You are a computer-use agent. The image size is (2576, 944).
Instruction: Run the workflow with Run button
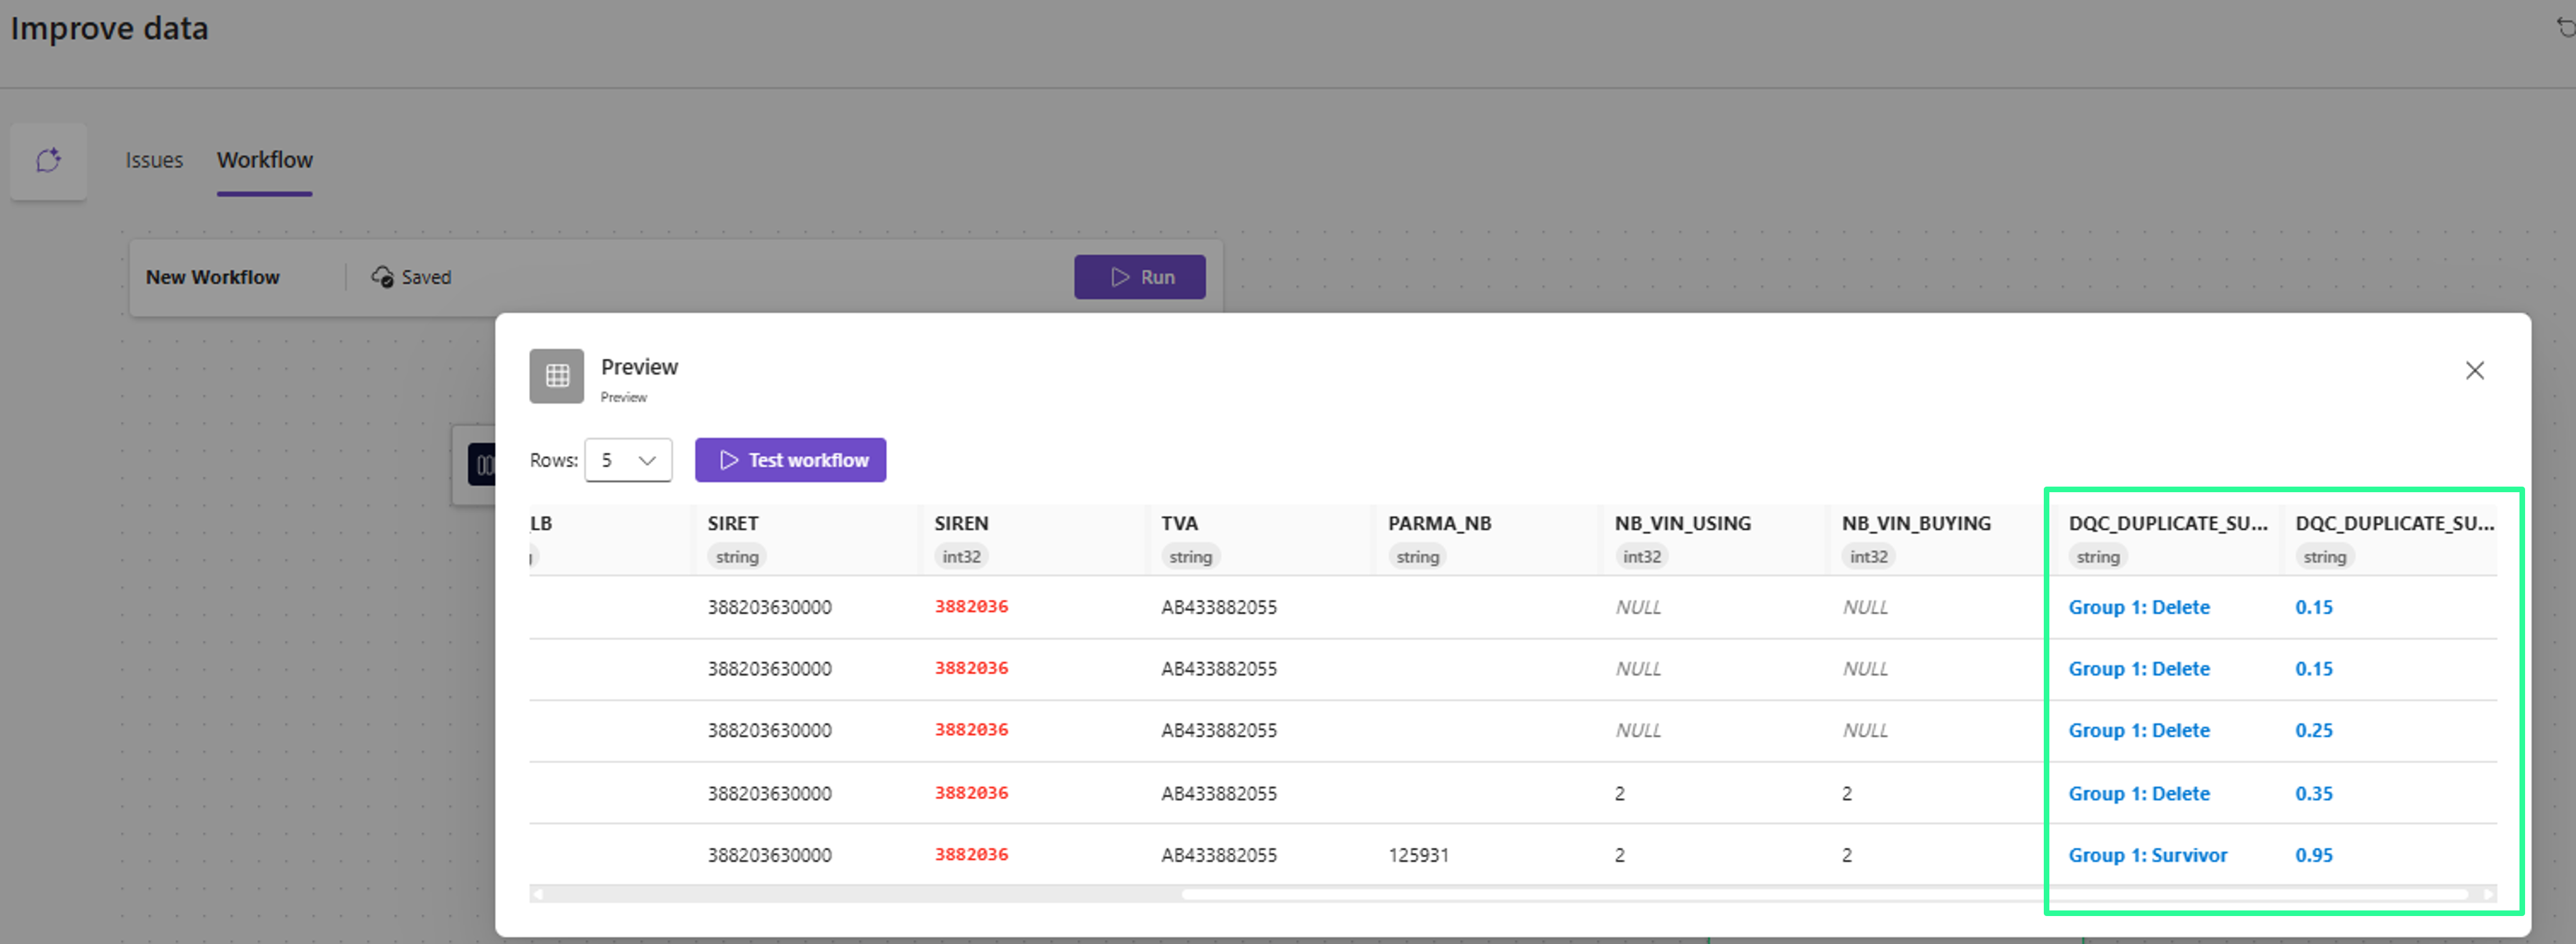coord(1139,277)
